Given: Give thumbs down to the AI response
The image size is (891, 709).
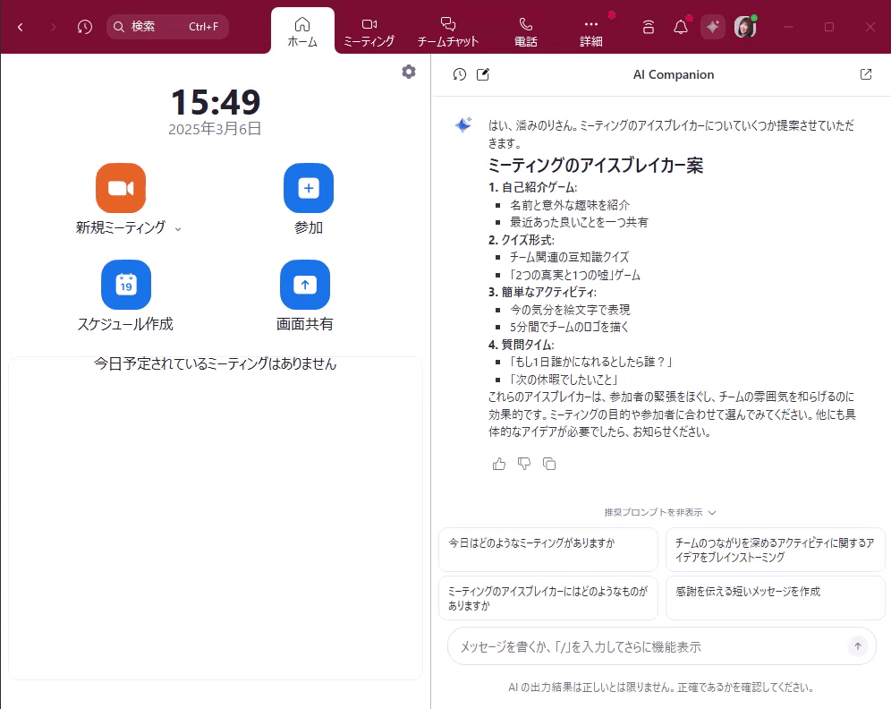Looking at the screenshot, I should tap(524, 464).
